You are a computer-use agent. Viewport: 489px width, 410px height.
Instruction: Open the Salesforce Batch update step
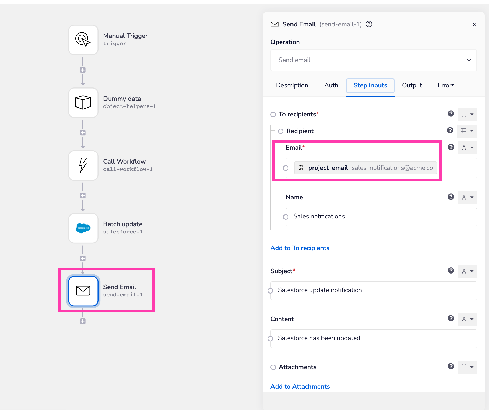(83, 228)
